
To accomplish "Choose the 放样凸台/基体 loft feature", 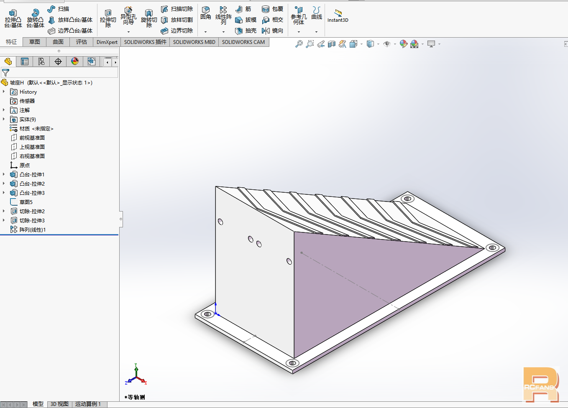I will [x=70, y=20].
